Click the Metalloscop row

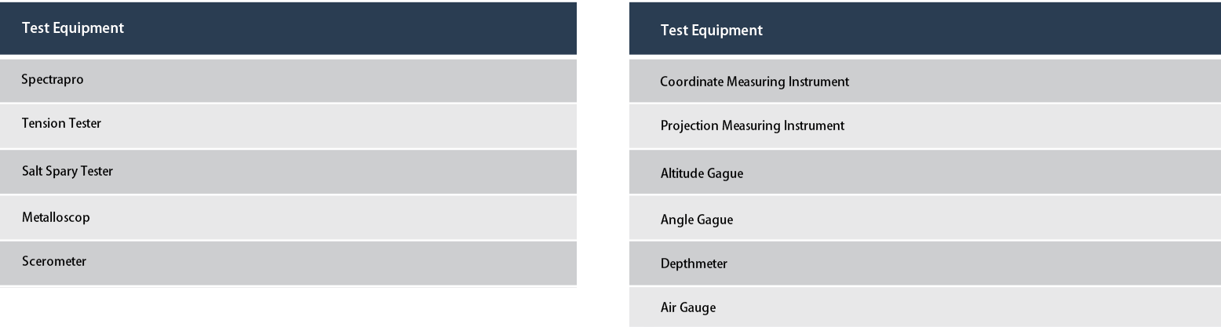click(x=288, y=217)
